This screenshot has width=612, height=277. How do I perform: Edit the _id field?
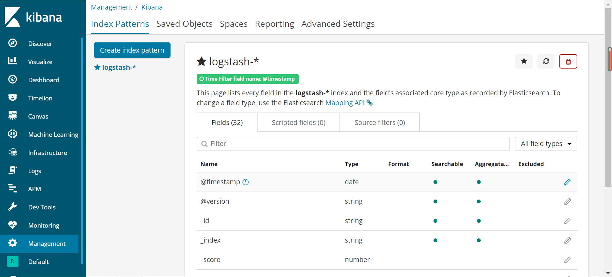[567, 221]
